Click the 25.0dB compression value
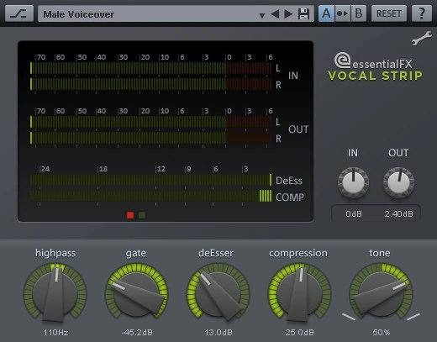Viewport: 437px width, 342px height. pyautogui.click(x=299, y=333)
